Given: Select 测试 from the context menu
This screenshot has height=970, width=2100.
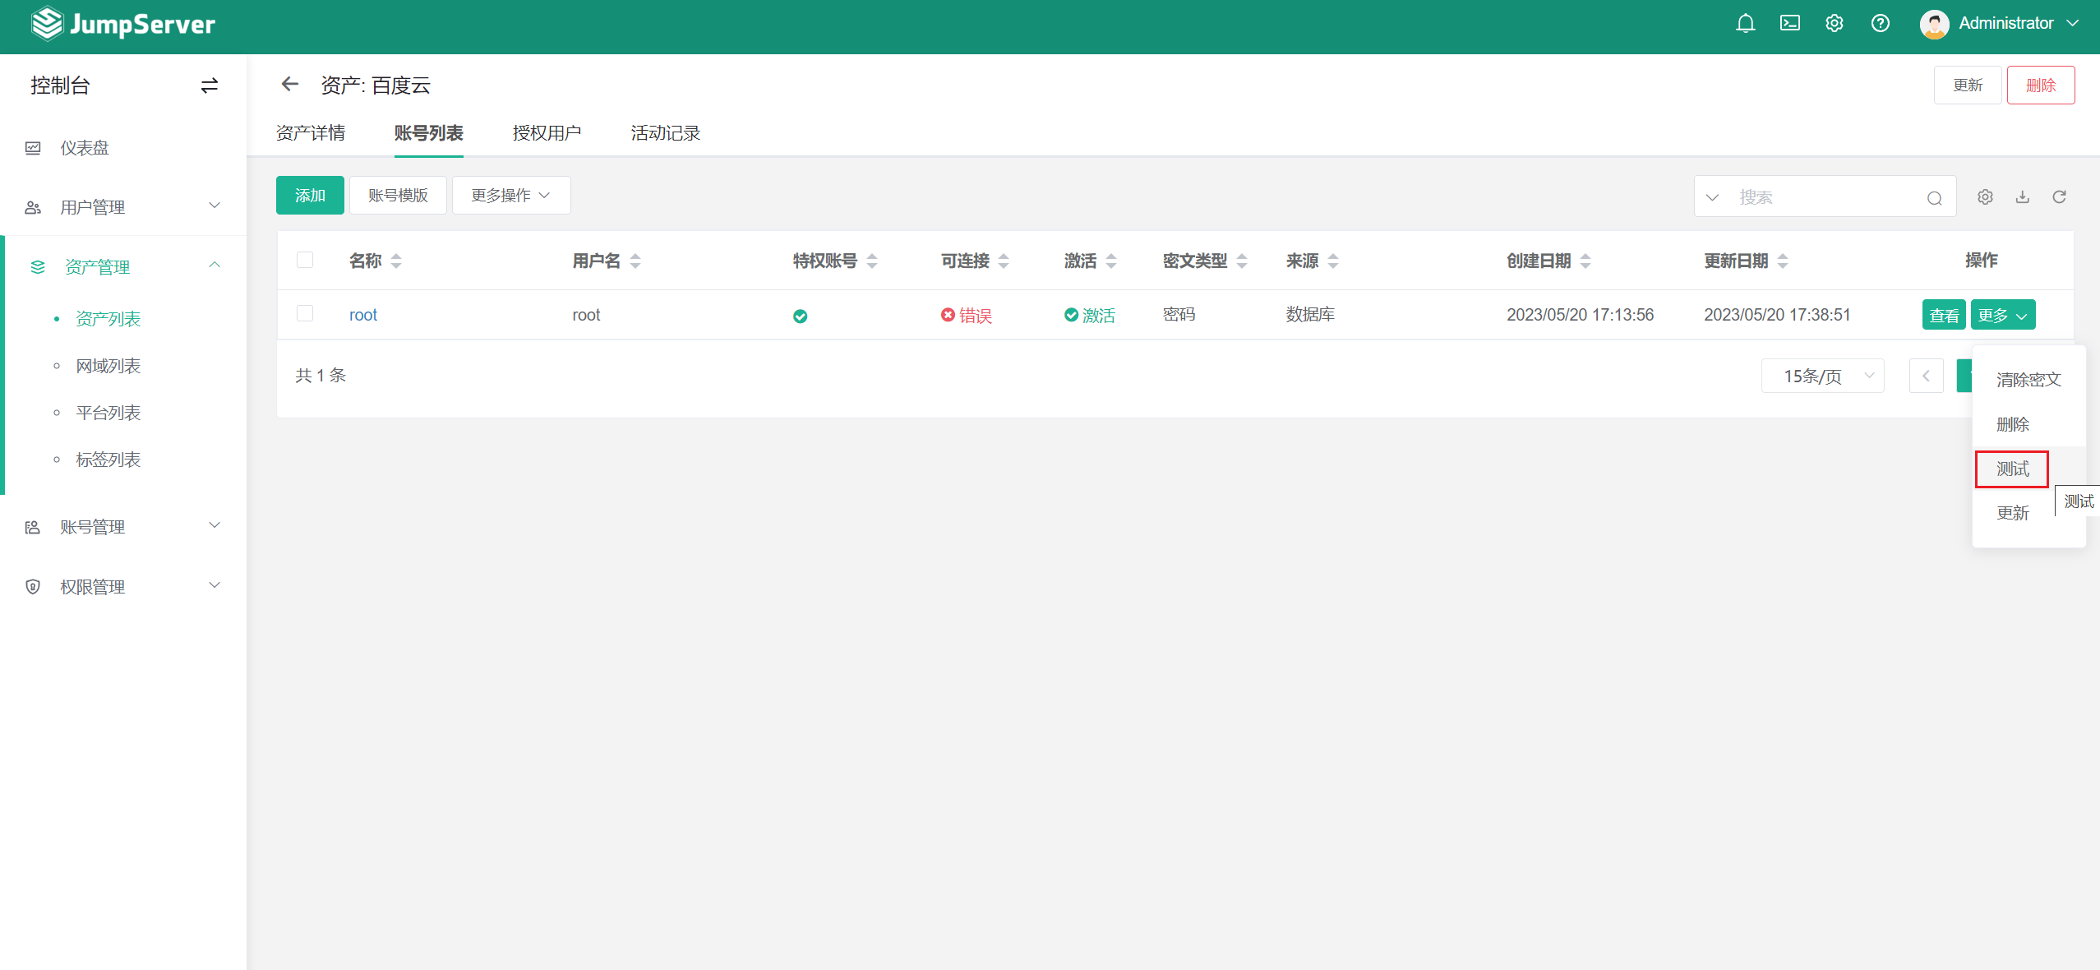Looking at the screenshot, I should [x=2011, y=469].
